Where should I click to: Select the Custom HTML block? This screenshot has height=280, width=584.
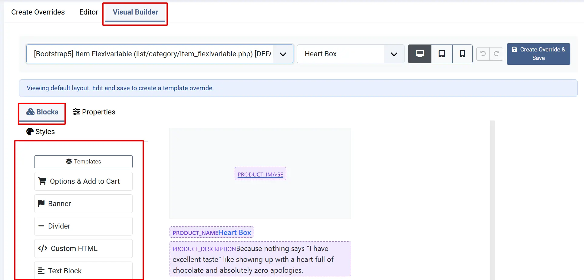[83, 249]
